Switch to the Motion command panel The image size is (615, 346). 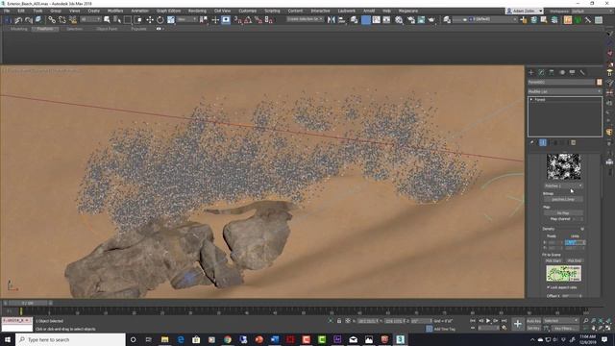pyautogui.click(x=562, y=73)
